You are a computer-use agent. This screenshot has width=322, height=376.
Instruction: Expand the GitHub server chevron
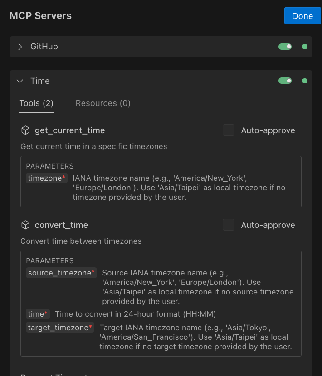(20, 47)
